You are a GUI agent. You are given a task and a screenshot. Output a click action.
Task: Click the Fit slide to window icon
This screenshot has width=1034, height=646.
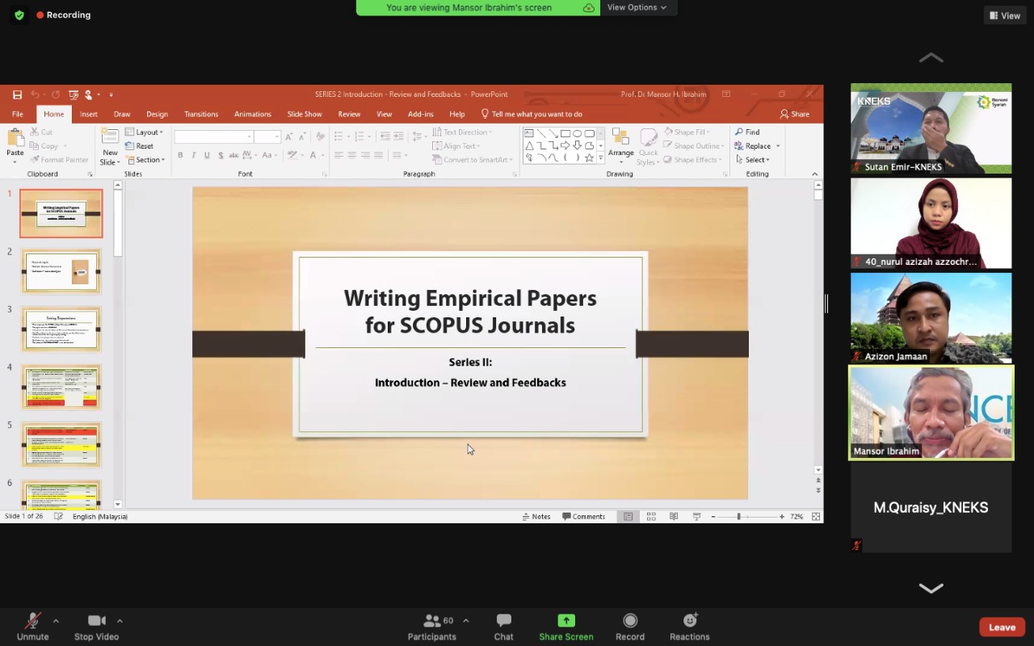[x=816, y=517]
